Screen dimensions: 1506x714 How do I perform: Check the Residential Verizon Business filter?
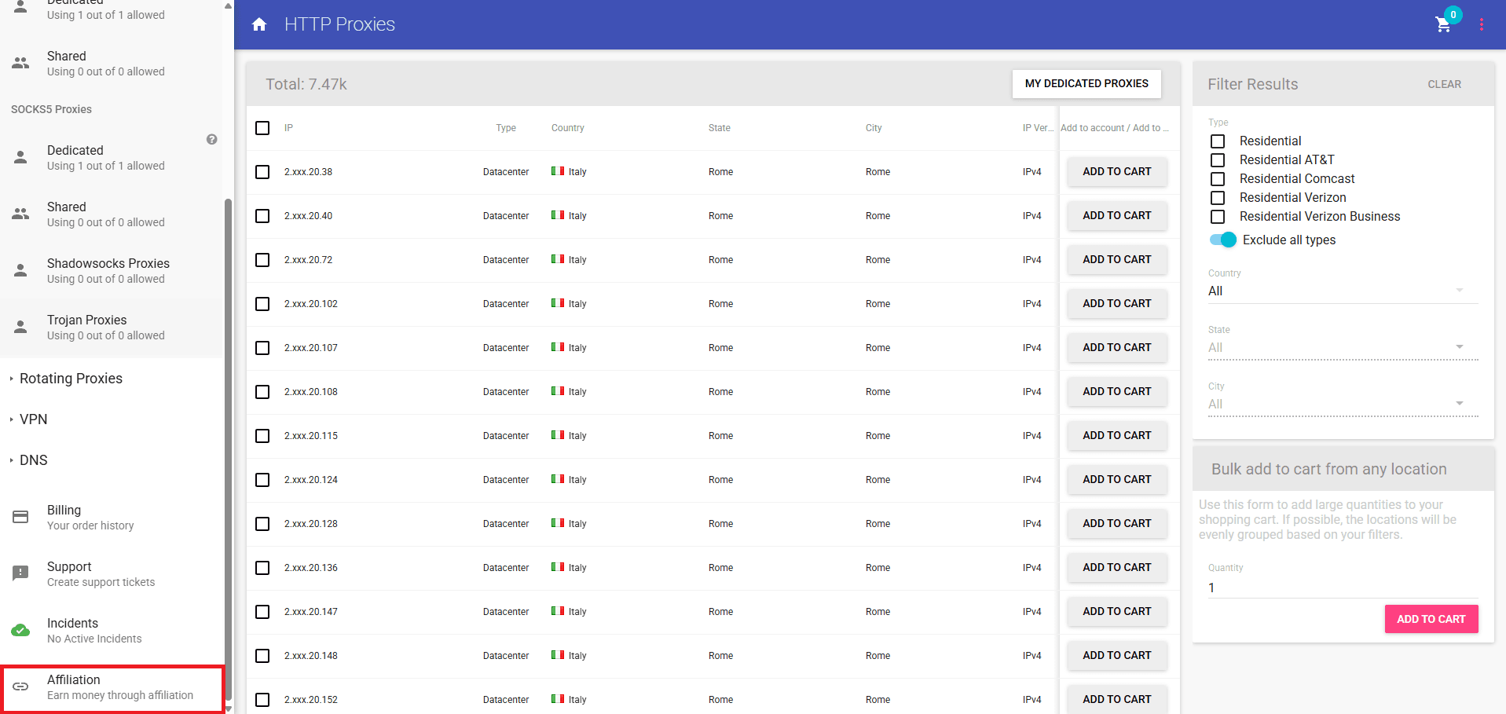1218,218
